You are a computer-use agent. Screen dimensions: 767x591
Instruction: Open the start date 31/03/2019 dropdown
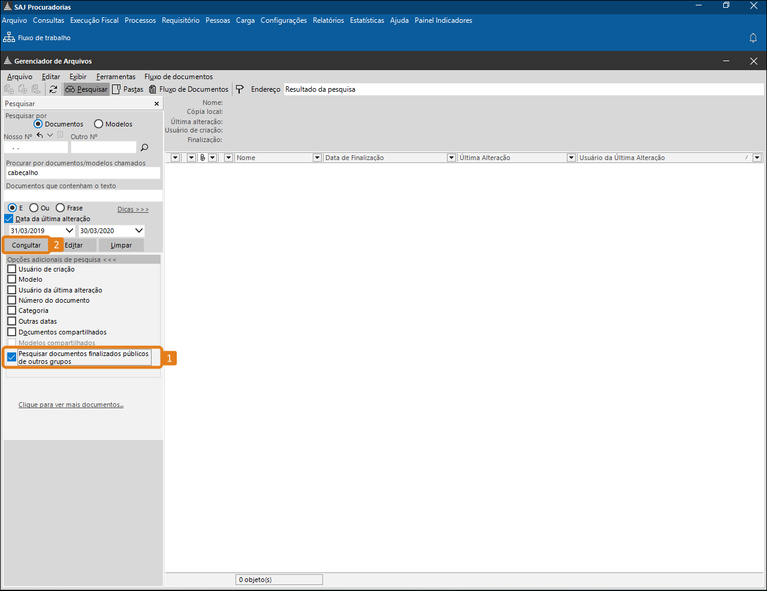pos(70,231)
